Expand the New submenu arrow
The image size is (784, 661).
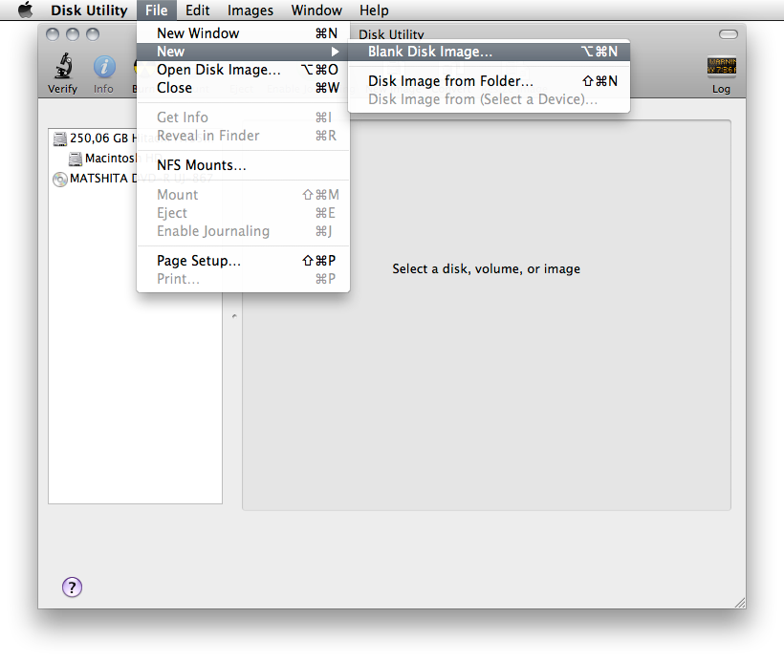point(335,52)
